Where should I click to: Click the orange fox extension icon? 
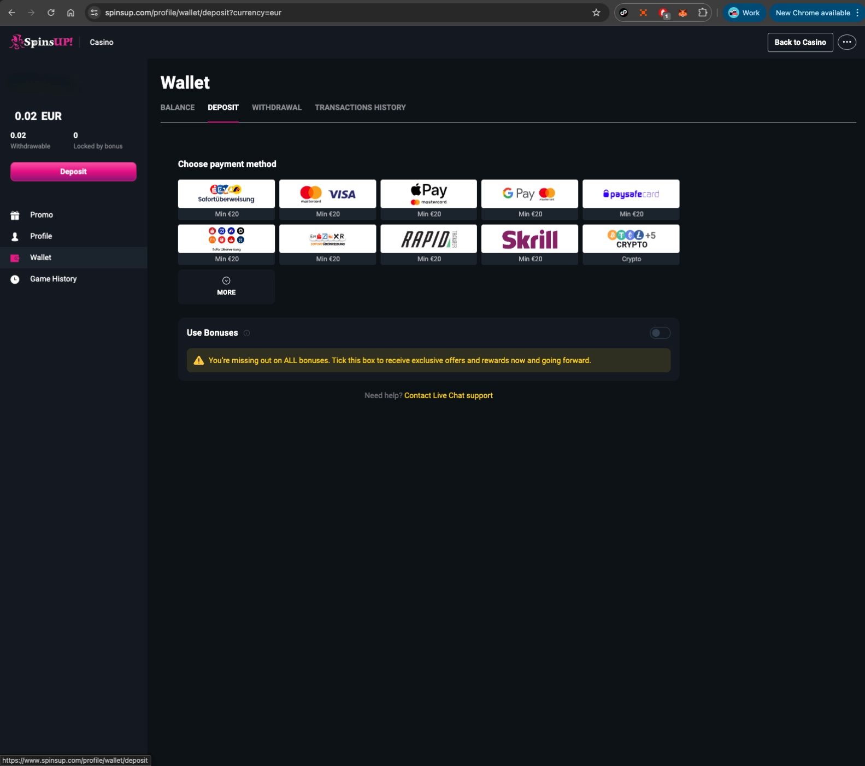[683, 13]
